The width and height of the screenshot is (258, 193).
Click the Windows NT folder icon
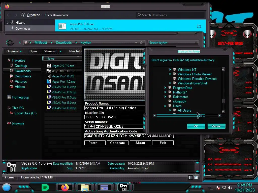coord(175,70)
